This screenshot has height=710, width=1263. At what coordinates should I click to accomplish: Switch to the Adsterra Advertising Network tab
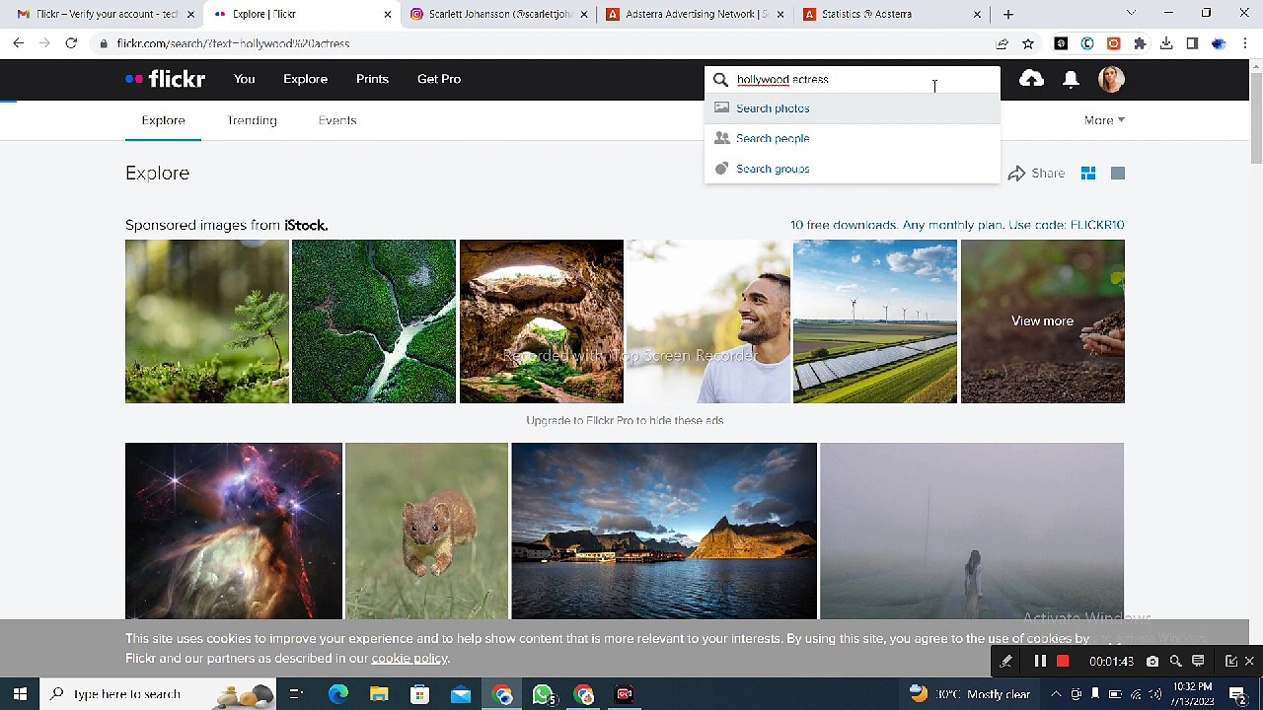pos(696,15)
